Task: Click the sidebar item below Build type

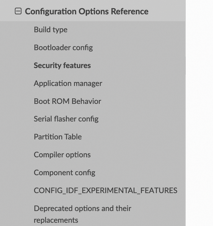Action: click(63, 48)
